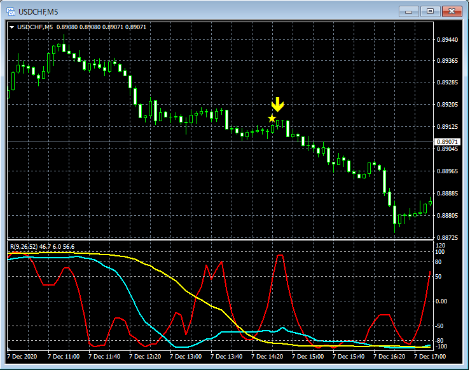The width and height of the screenshot is (470, 370).
Task: Click the 0.89440 price scale label
Action: 448,39
